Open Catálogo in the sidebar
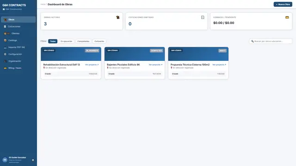The width and height of the screenshot is (296, 166). coord(18,40)
